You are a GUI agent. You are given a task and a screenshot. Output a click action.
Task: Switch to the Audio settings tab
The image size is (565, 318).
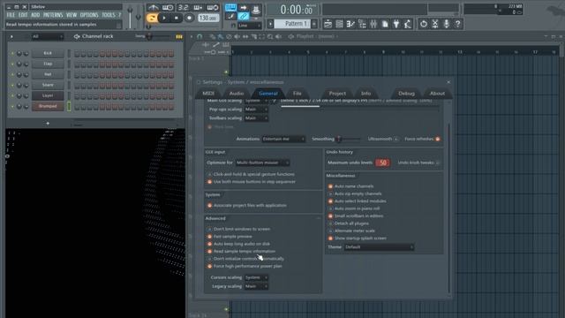coord(237,94)
